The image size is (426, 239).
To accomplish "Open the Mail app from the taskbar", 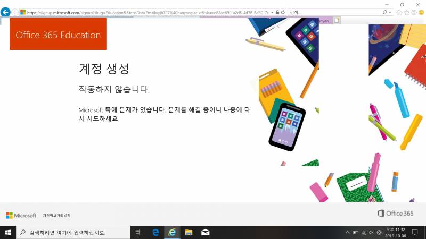I will [x=205, y=232].
